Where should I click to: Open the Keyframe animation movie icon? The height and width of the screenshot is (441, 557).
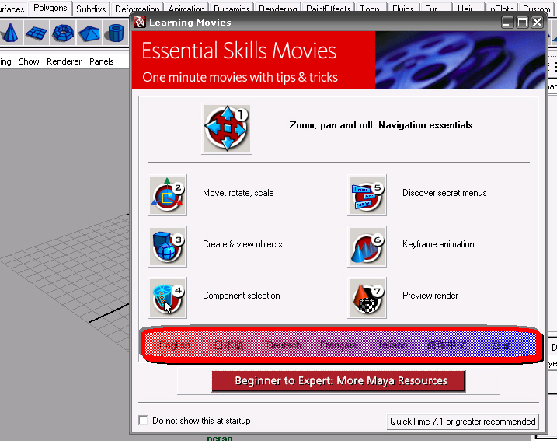point(367,246)
